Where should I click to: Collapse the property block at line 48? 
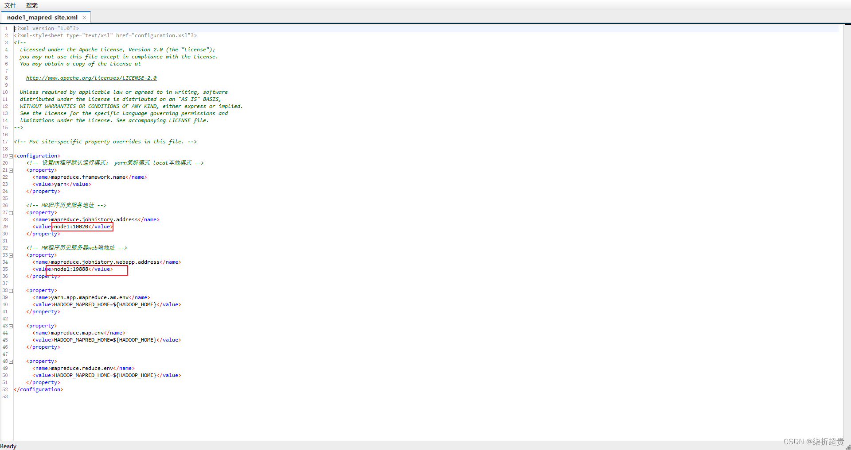(11, 362)
